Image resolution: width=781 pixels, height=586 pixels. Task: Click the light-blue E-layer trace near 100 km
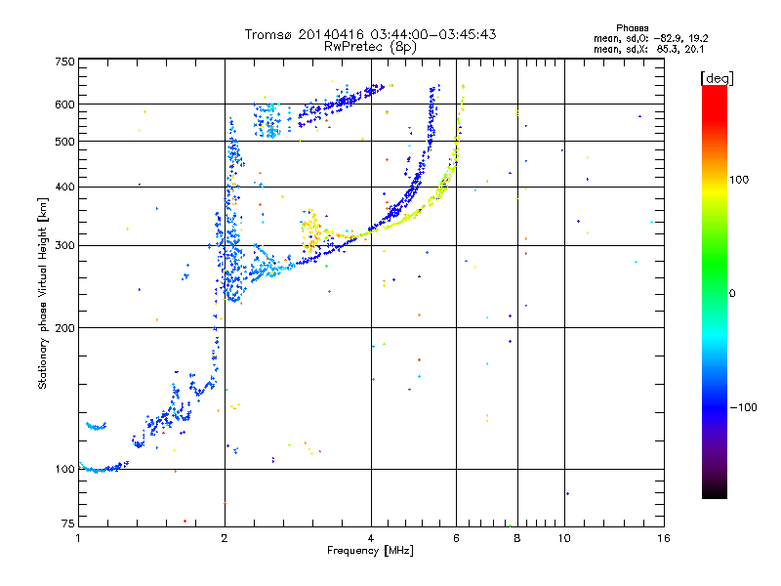(x=103, y=469)
